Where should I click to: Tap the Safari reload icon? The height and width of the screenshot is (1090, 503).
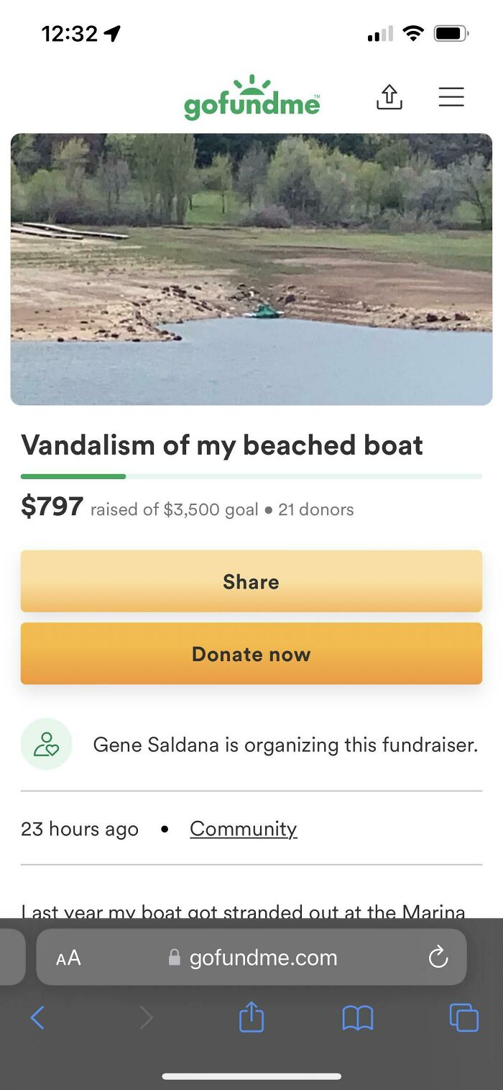[438, 958]
